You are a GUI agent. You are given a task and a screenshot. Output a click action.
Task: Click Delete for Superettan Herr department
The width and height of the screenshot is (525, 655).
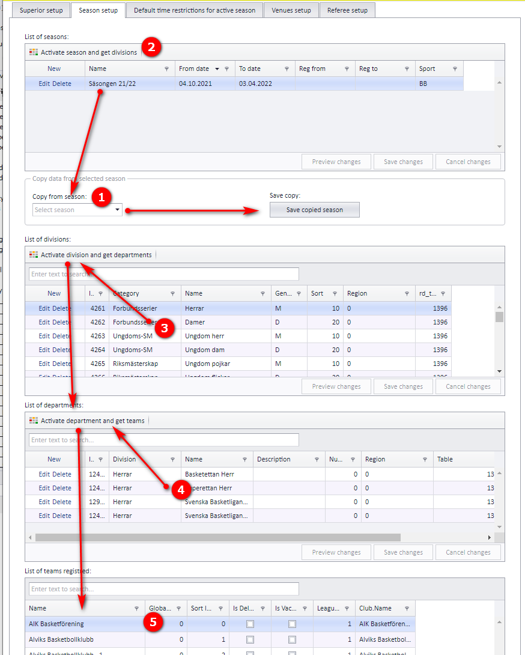[62, 488]
